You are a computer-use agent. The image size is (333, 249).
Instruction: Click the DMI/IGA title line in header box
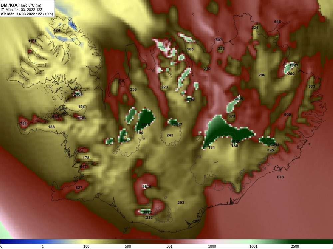pos(21,5)
